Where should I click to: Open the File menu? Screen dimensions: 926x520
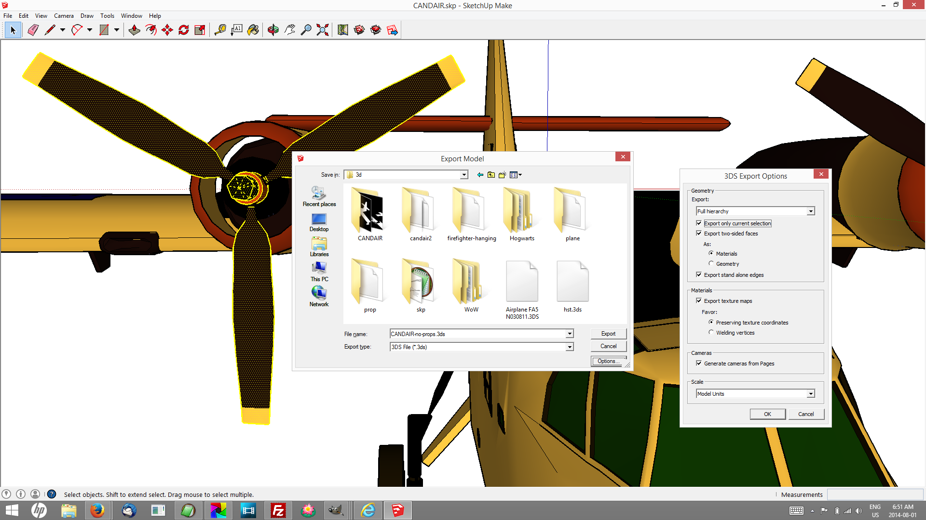click(8, 15)
